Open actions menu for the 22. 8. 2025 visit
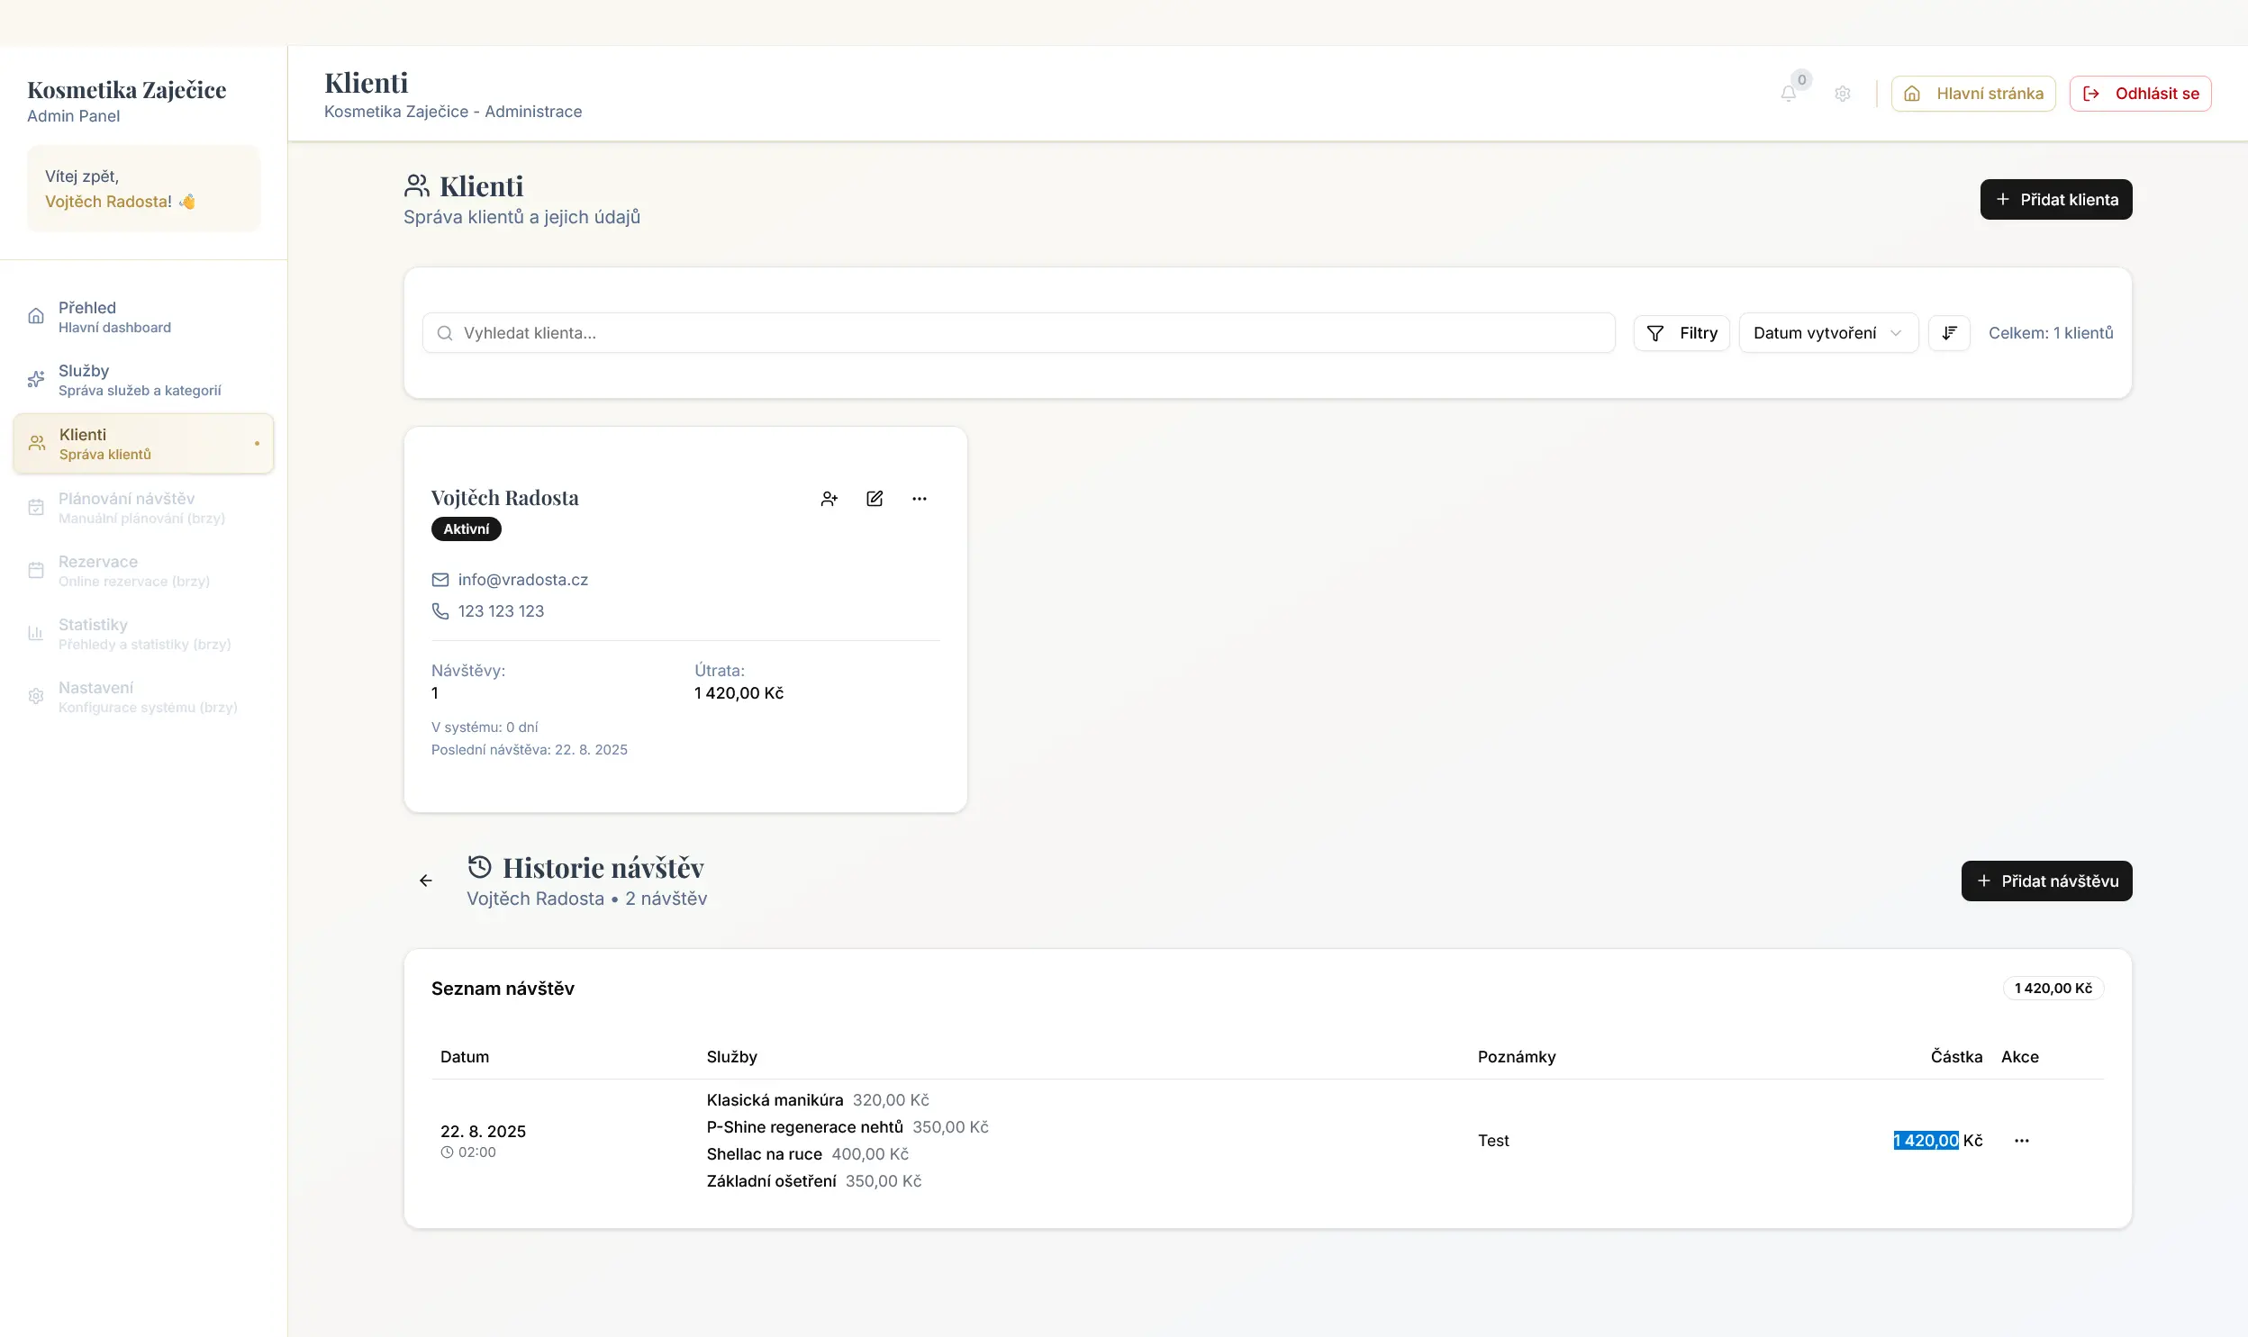 coord(2022,1141)
